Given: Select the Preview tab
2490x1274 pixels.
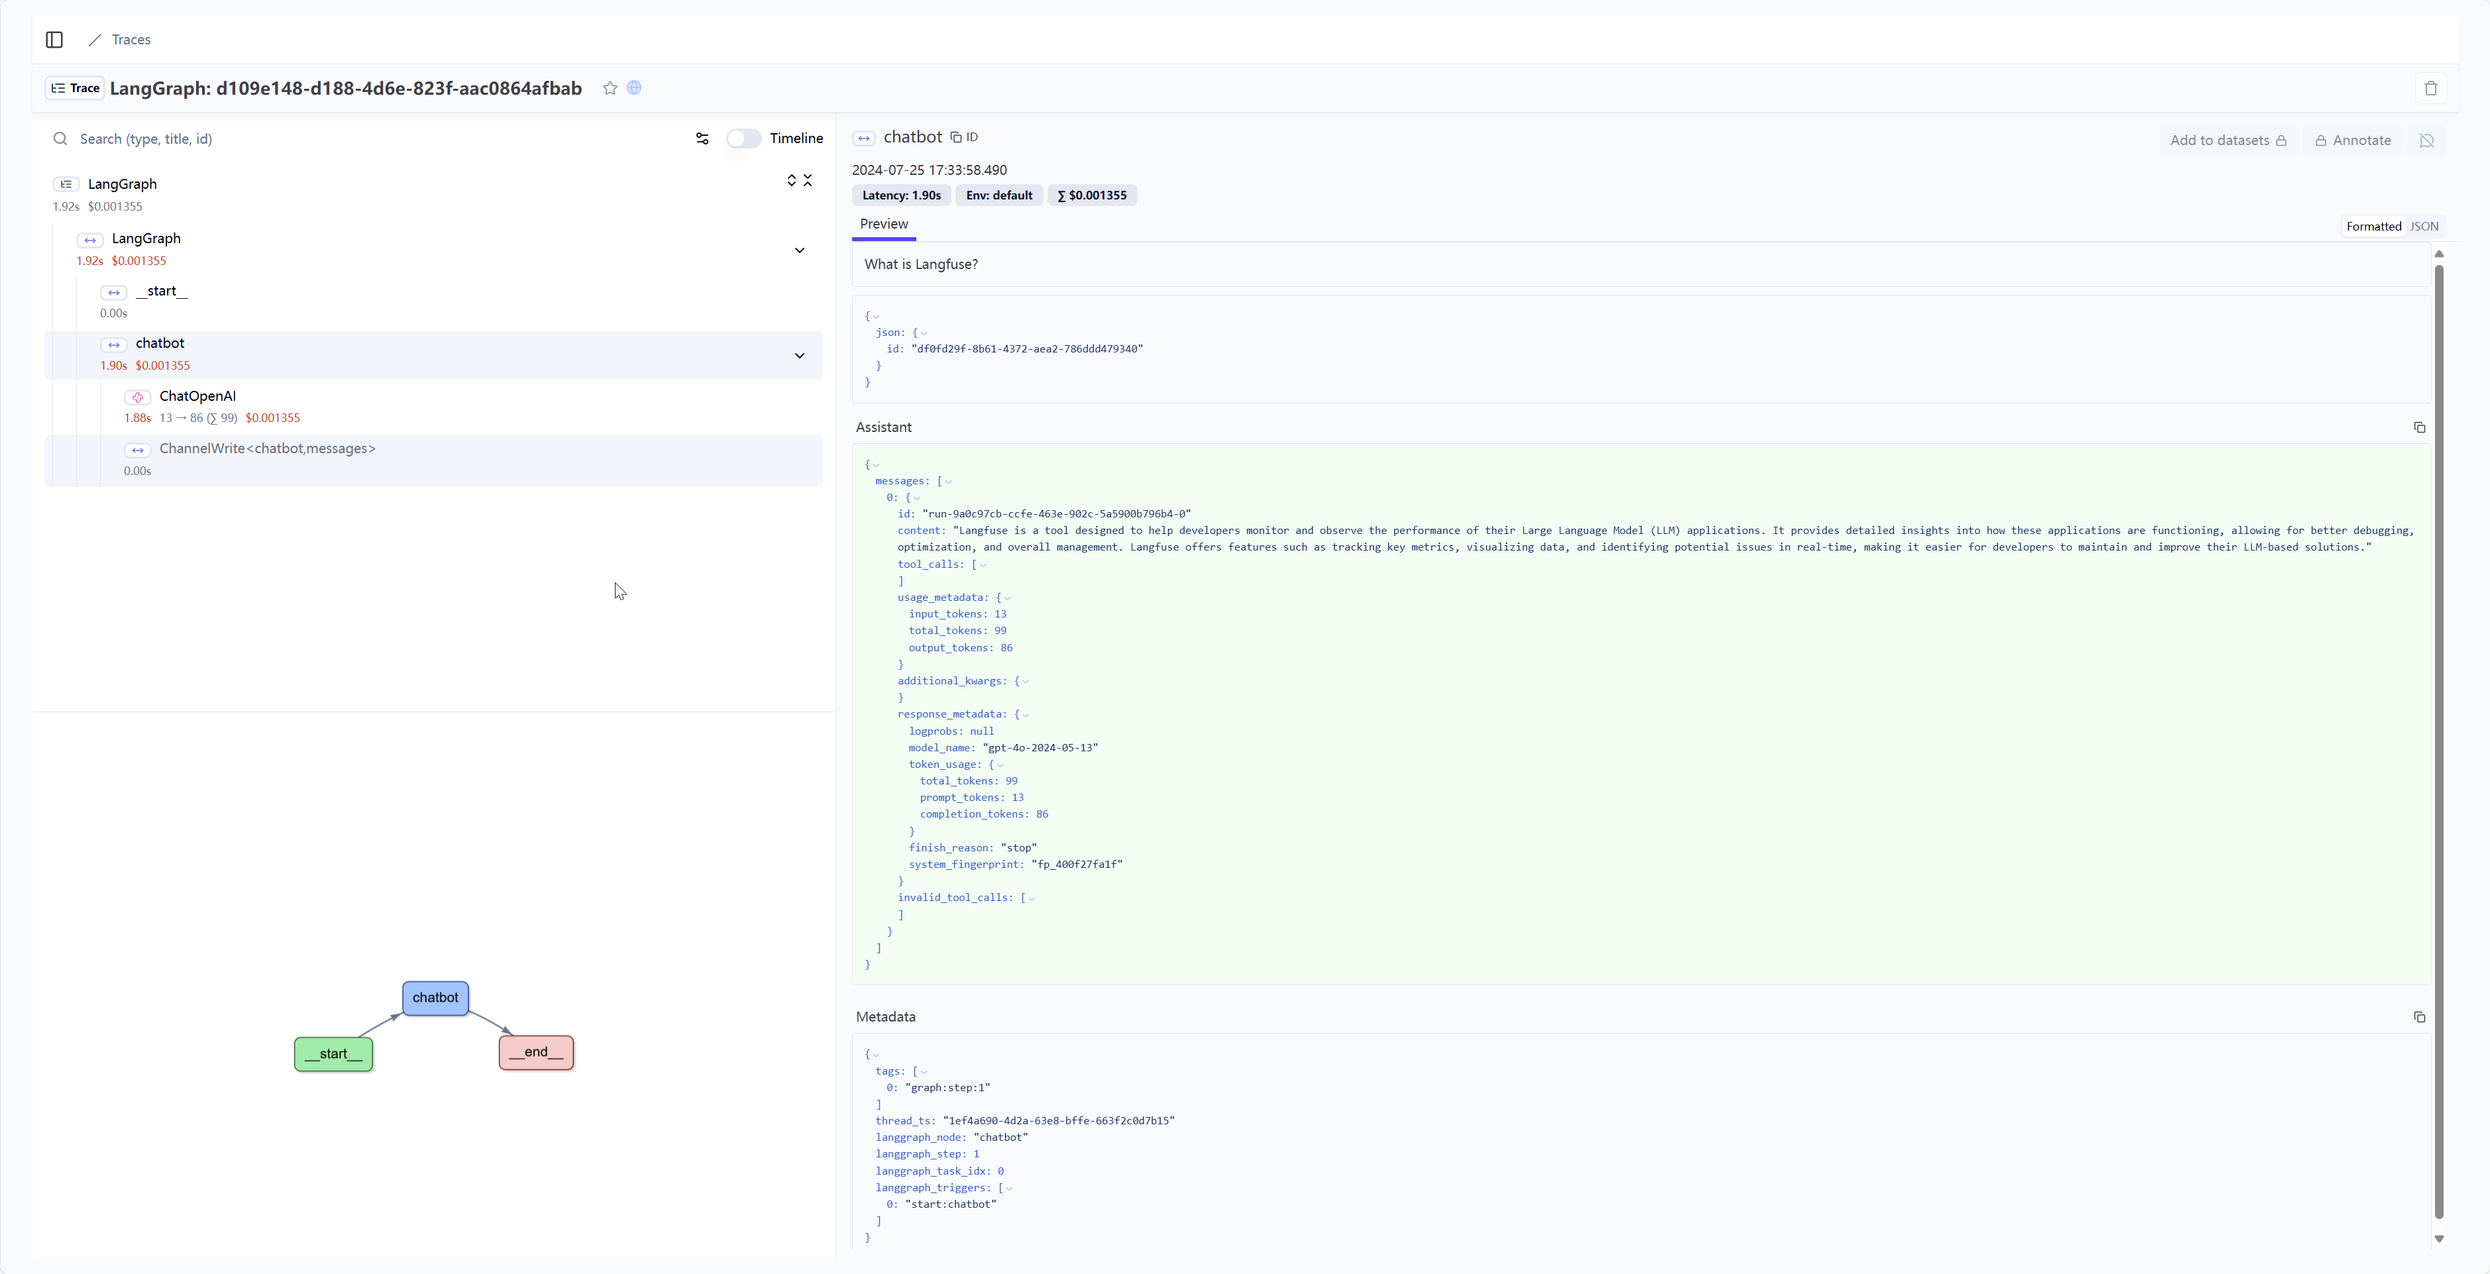Looking at the screenshot, I should (883, 223).
